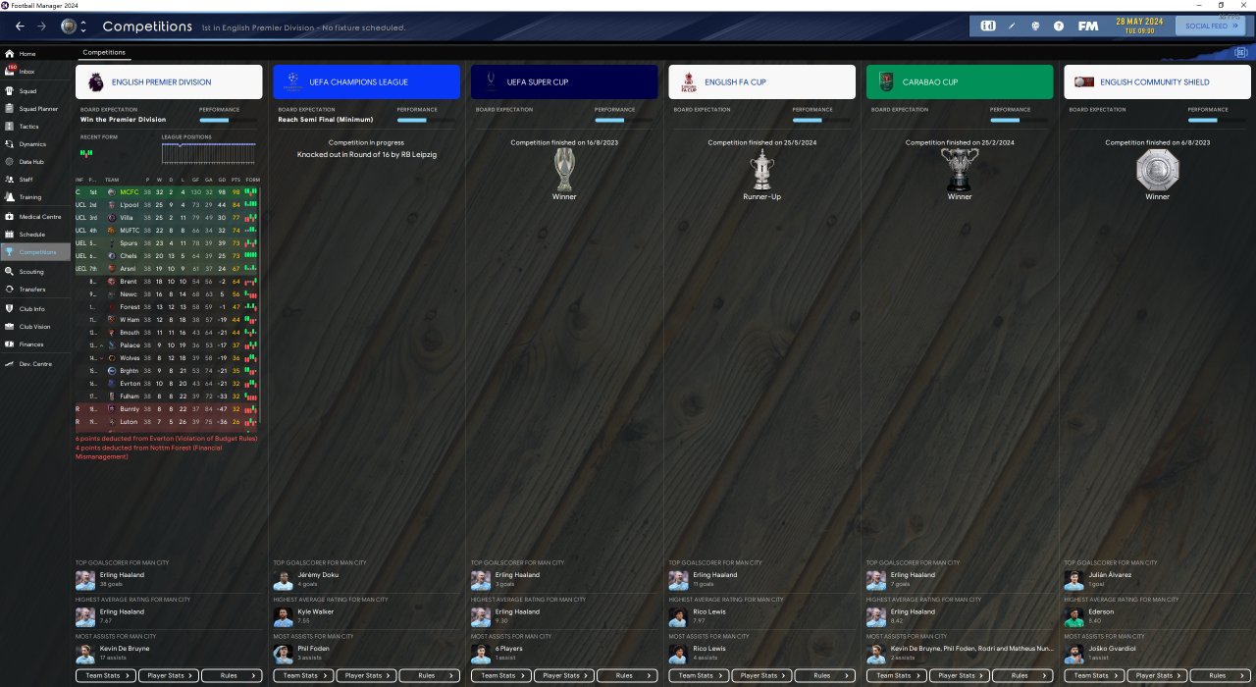Select the Luton row in the league table
The image size is (1256, 687).
click(x=169, y=422)
